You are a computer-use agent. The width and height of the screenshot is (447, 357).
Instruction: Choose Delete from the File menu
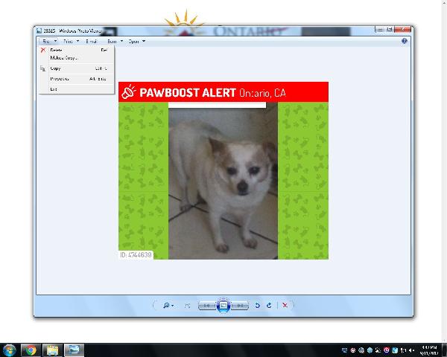(77, 50)
